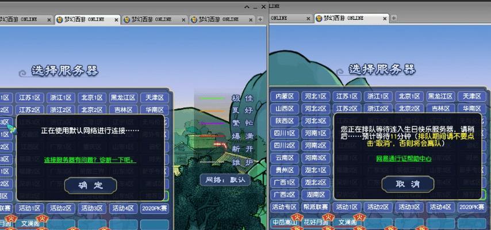Image resolution: width=491 pixels, height=230 pixels.
Task: Choose 北京1区 in the left window
Action: [92, 98]
